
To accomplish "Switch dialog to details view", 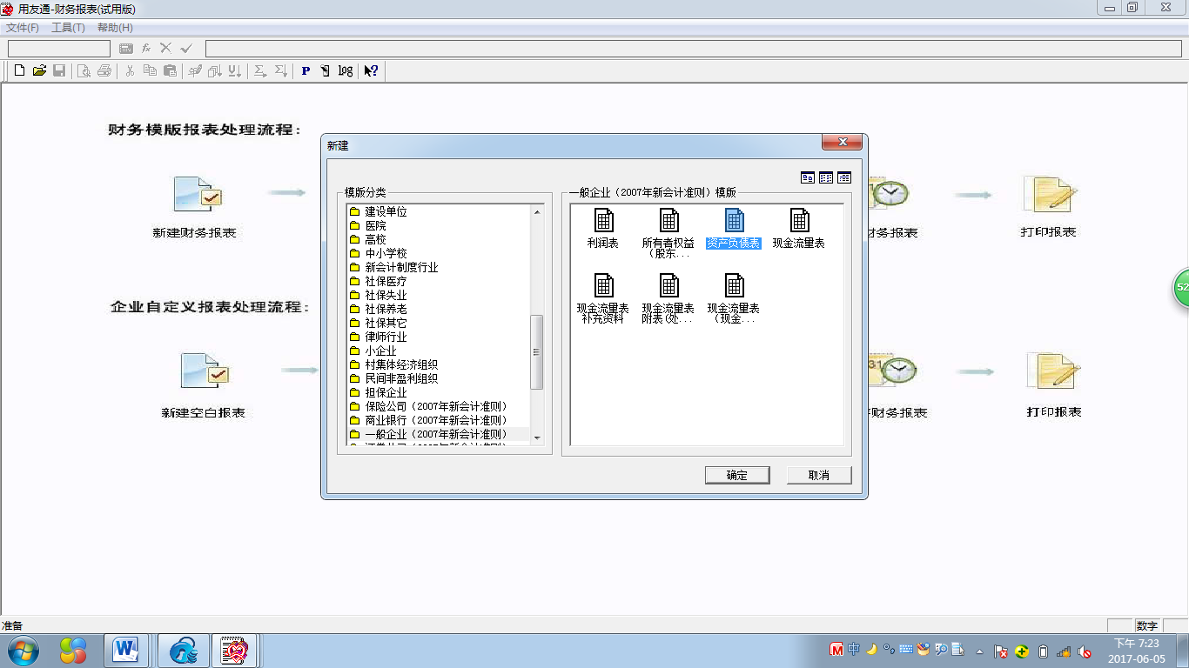I will 844,177.
